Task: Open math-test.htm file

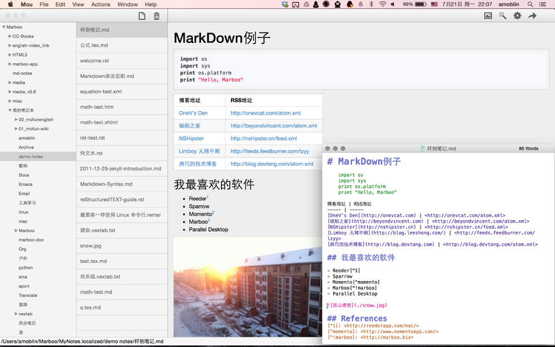Action: point(122,107)
